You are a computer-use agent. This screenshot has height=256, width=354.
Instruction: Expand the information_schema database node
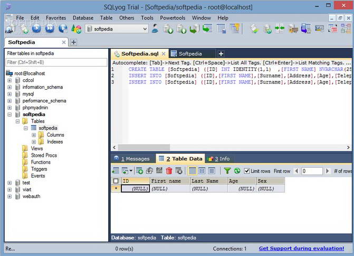click(9, 87)
